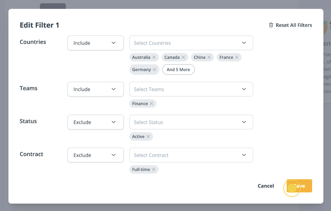The width and height of the screenshot is (331, 211).
Task: Open Teams Include/Exclude dropdown
Action: click(95, 89)
